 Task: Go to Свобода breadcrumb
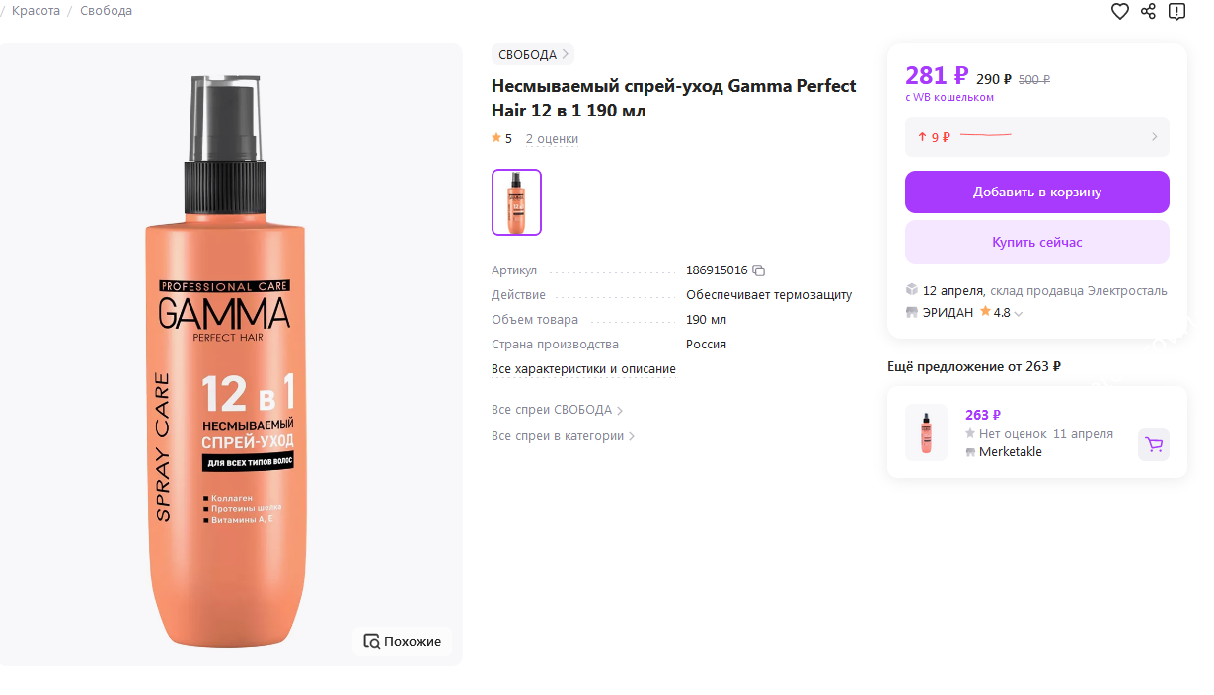pyautogui.click(x=106, y=11)
